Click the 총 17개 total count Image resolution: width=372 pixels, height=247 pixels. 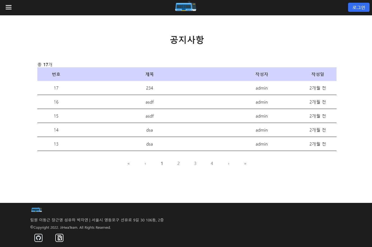(45, 65)
